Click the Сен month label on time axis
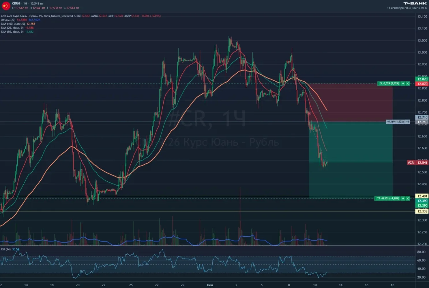The height and width of the screenshot is (288, 429). point(210,285)
